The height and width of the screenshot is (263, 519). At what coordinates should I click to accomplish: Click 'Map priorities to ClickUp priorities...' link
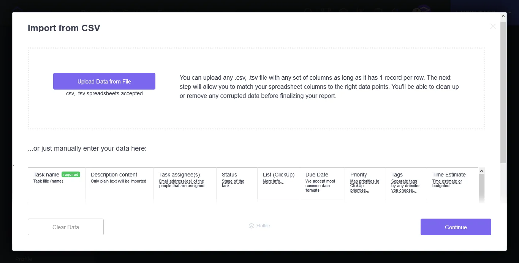[x=364, y=186]
